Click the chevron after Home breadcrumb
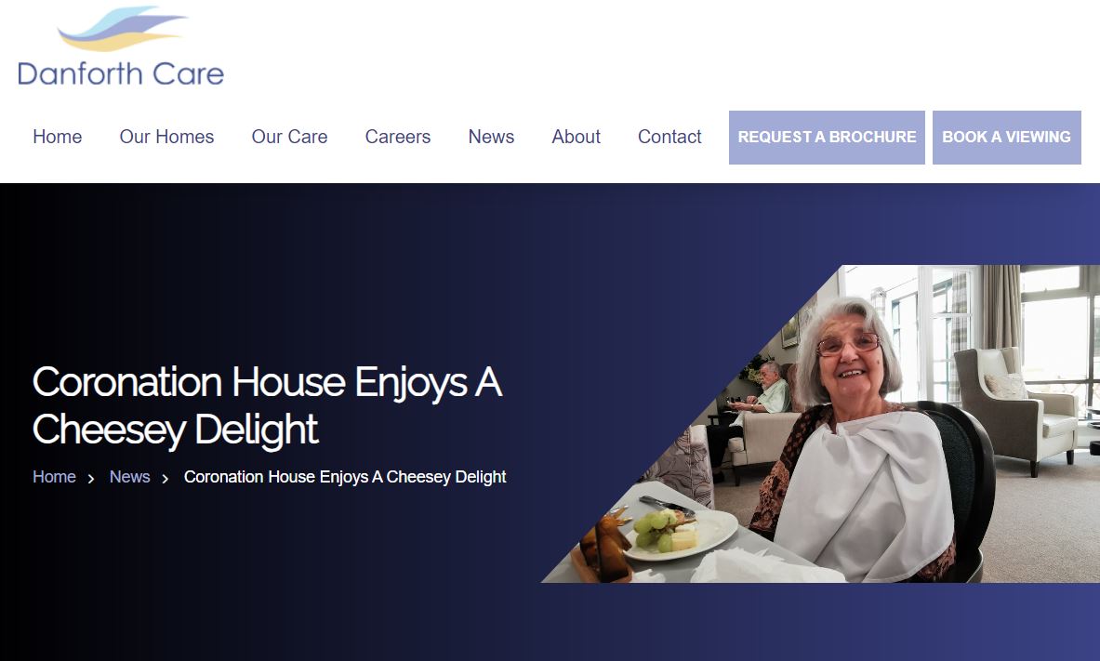1100x661 pixels. [91, 479]
